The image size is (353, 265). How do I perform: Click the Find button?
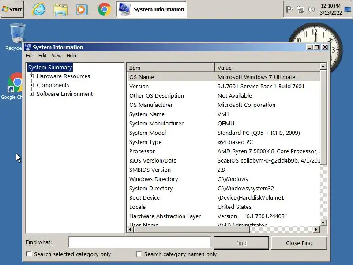tap(241, 243)
